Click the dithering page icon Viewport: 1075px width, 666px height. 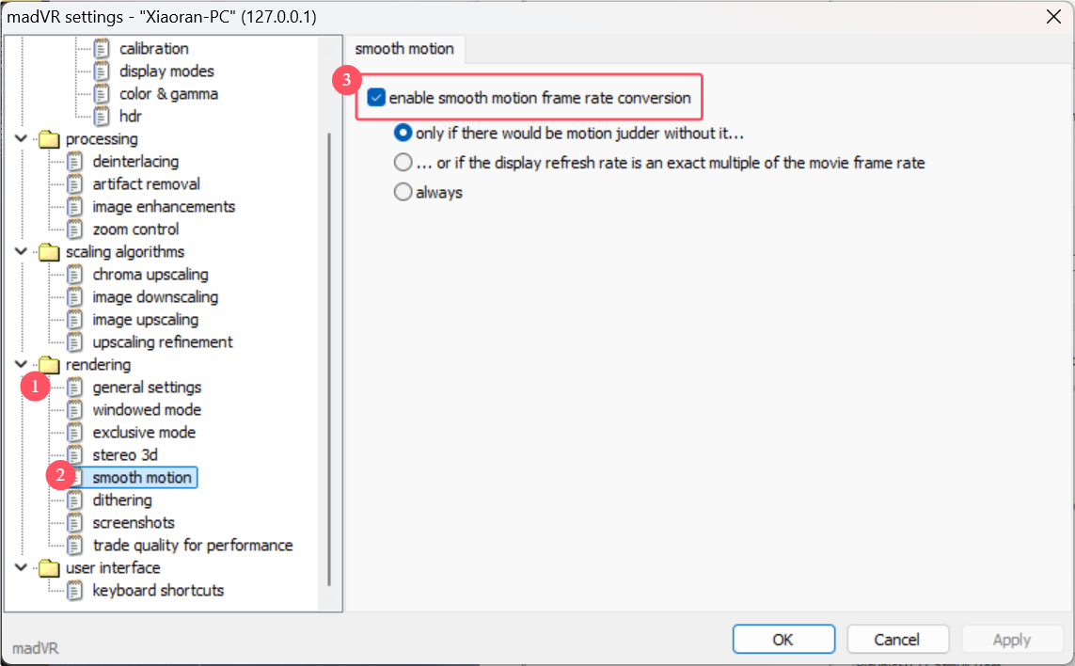pyautogui.click(x=75, y=500)
